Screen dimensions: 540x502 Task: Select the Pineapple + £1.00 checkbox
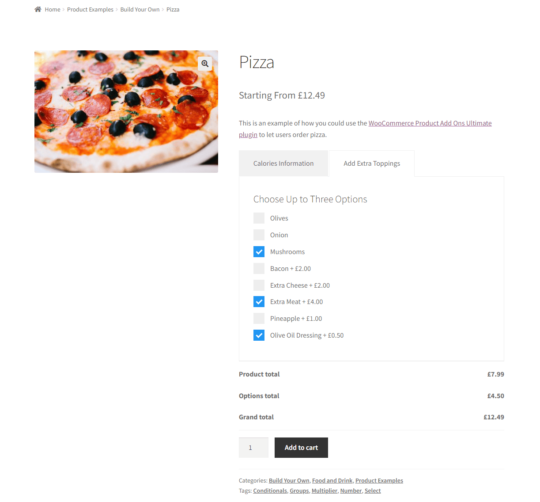point(259,319)
